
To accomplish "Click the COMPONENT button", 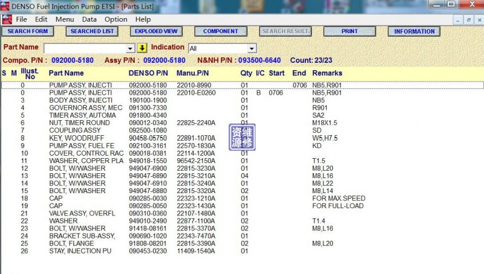I will tap(221, 31).
